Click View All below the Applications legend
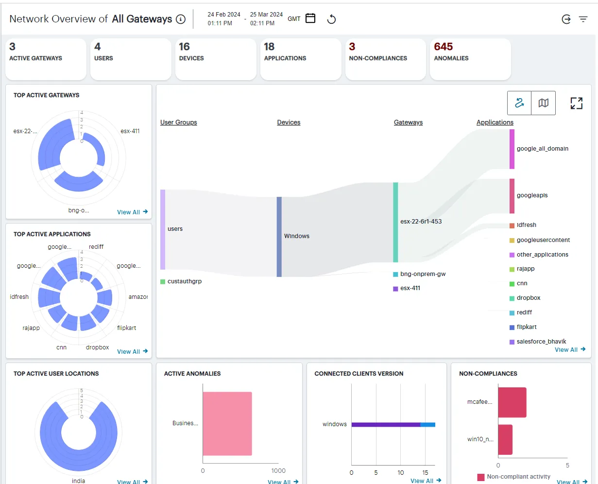The height and width of the screenshot is (484, 598). coord(570,349)
